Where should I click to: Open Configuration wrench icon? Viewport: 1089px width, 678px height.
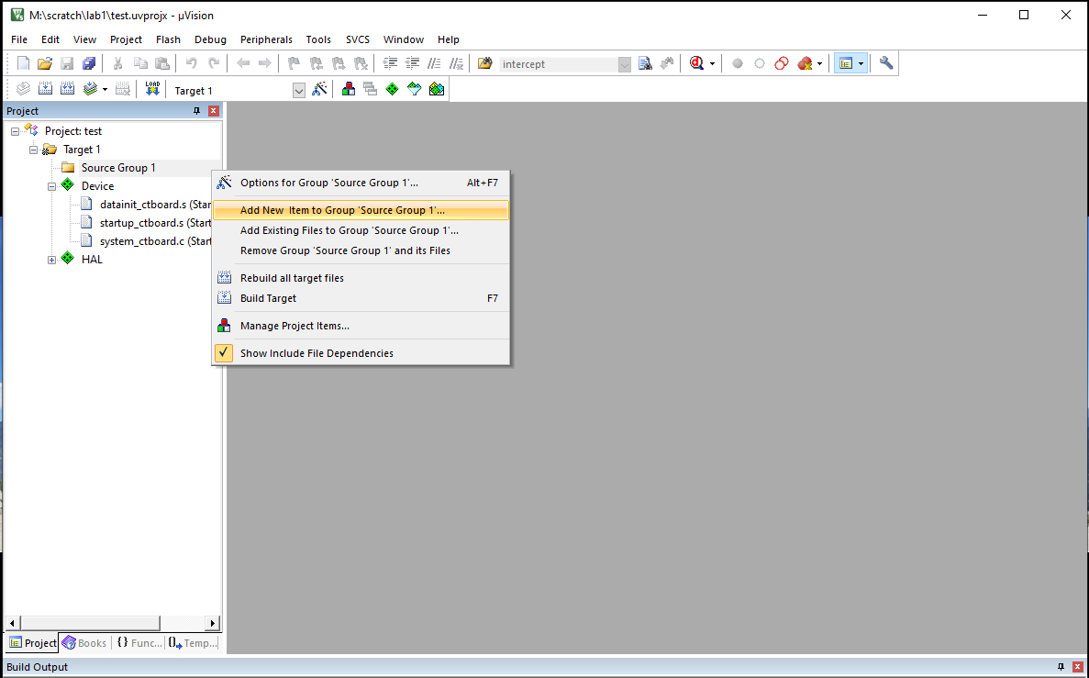click(885, 63)
